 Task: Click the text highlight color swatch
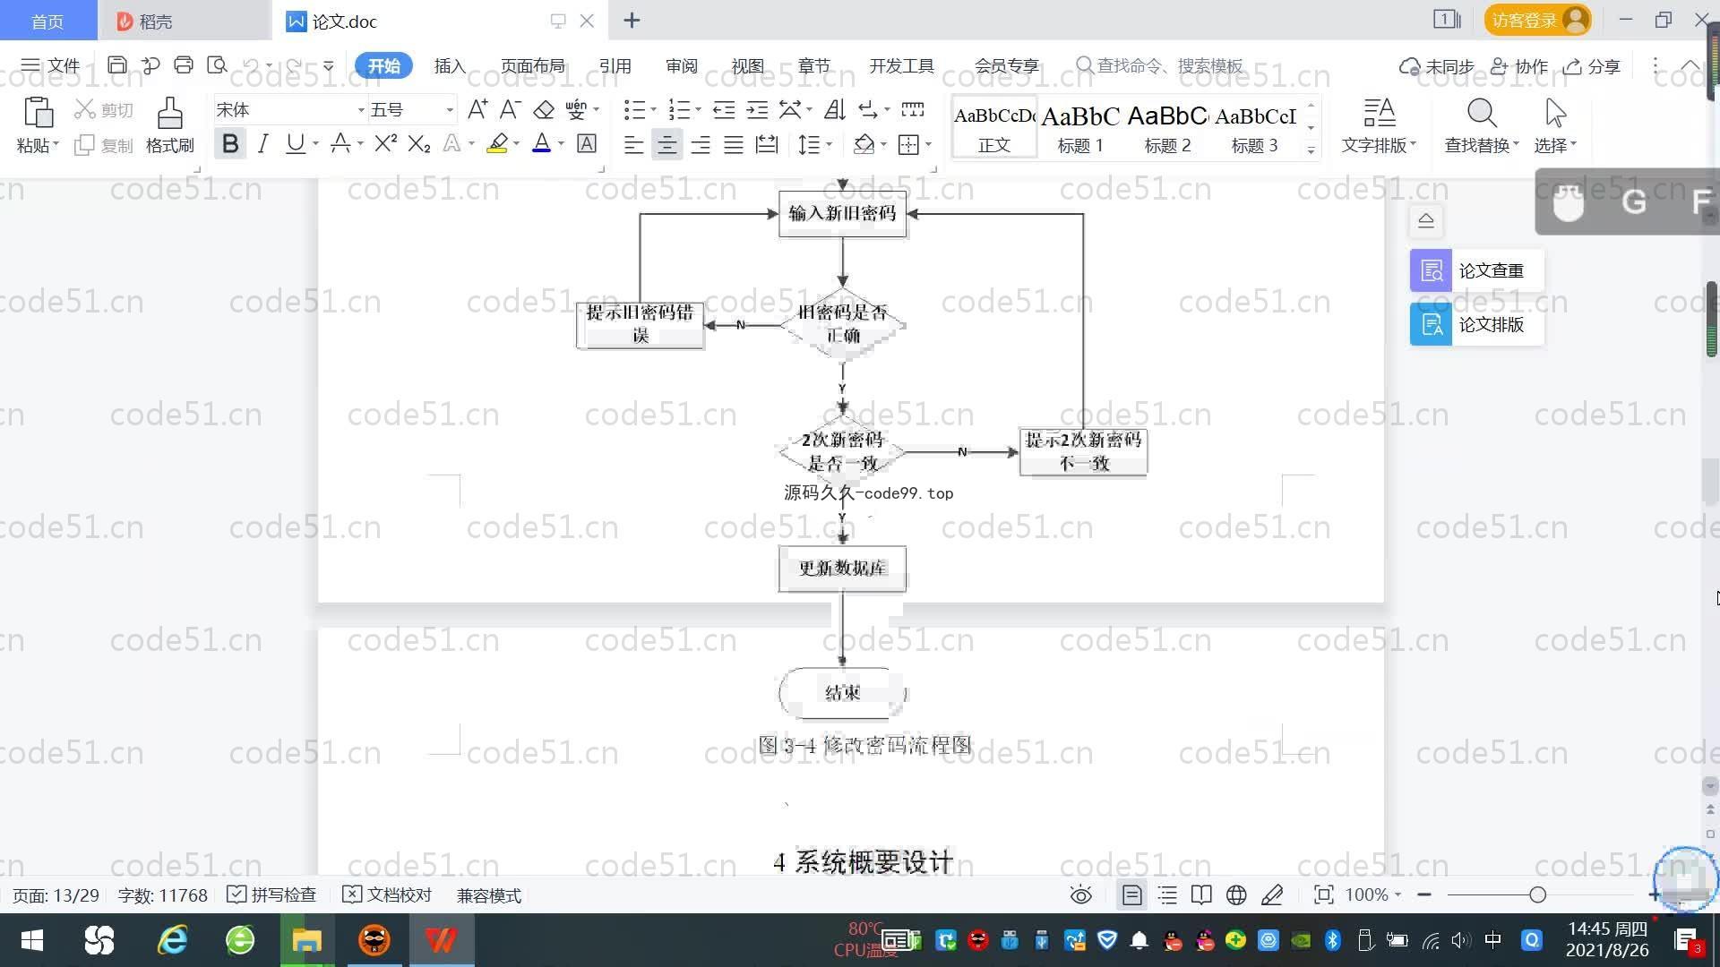pyautogui.click(x=497, y=143)
